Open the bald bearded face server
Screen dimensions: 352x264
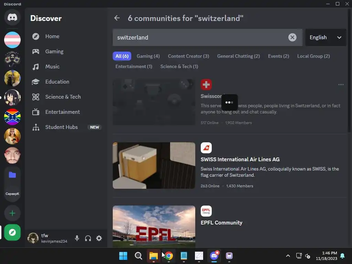tap(12, 155)
